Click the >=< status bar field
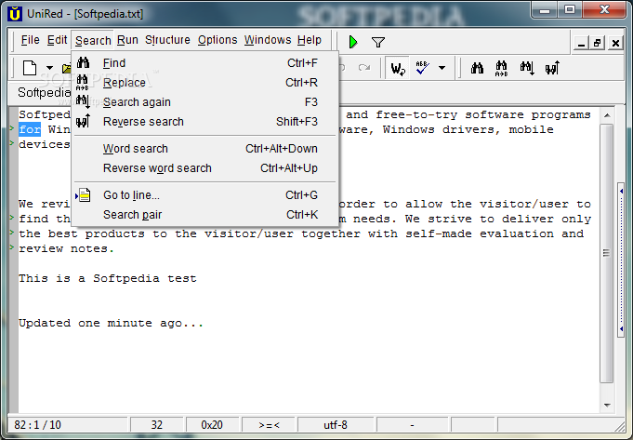 [x=269, y=425]
